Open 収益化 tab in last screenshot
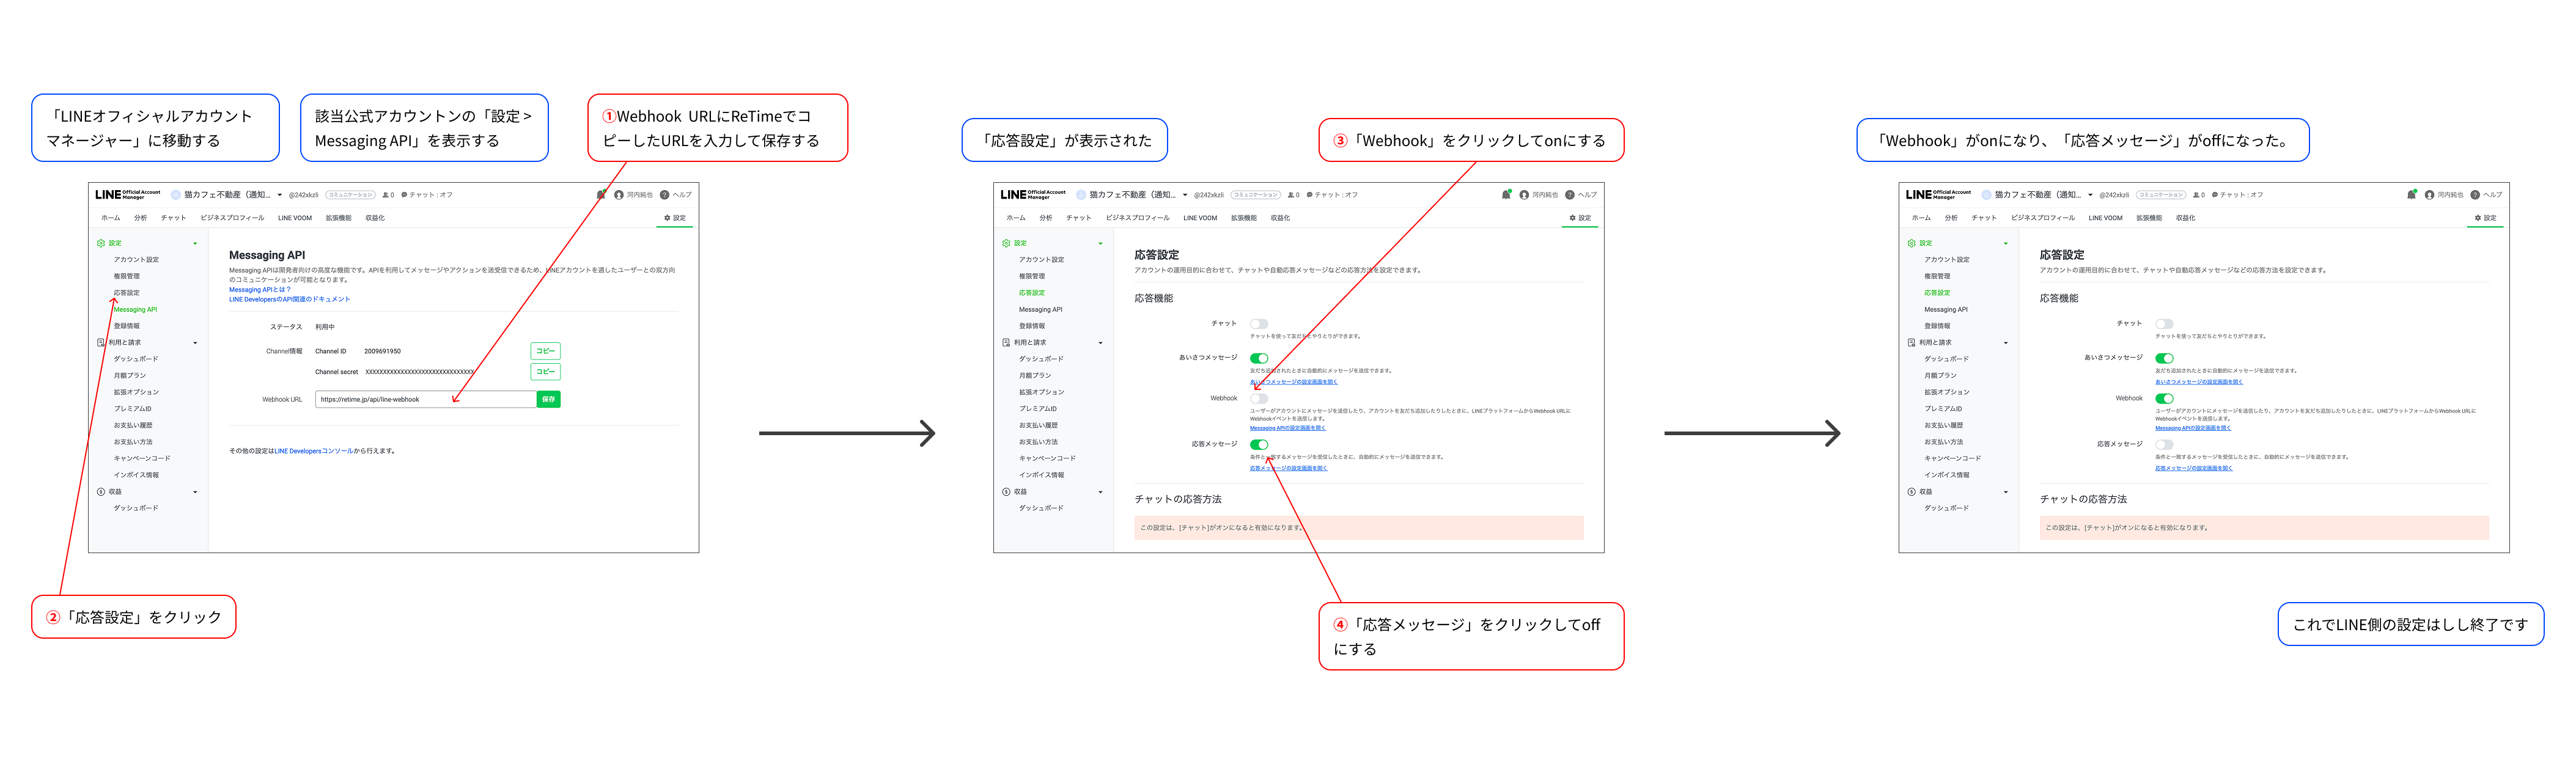This screenshot has width=2576, height=764. pyautogui.click(x=2185, y=218)
